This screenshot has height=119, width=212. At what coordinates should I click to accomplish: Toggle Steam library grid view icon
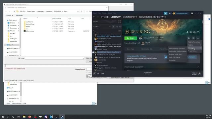tap(120, 21)
